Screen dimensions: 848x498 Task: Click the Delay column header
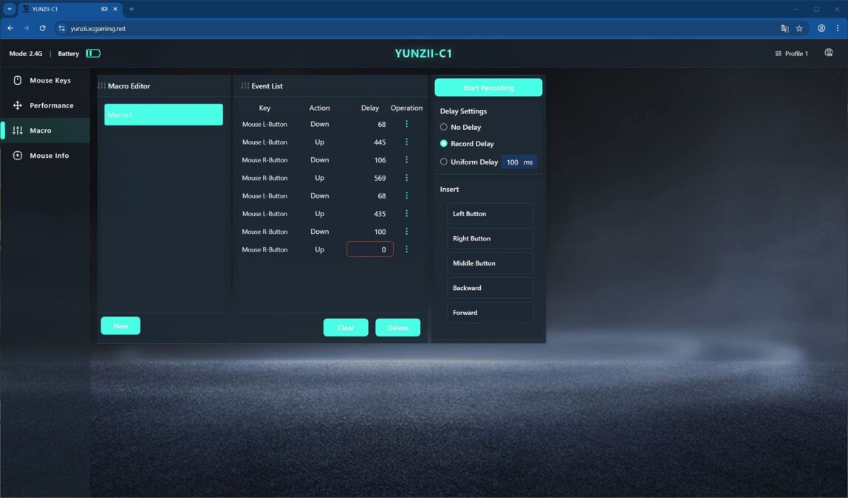tap(370, 108)
